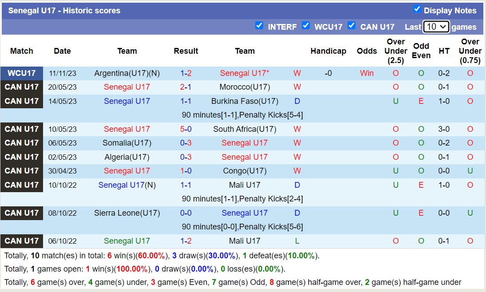Open Somalia(U17) team link
Screen dimensions: 486x292
tap(127, 143)
